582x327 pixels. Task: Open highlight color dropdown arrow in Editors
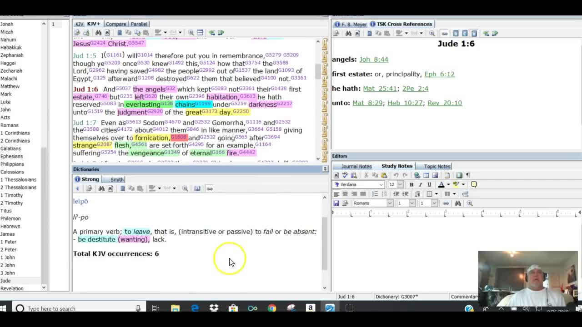[x=463, y=185]
